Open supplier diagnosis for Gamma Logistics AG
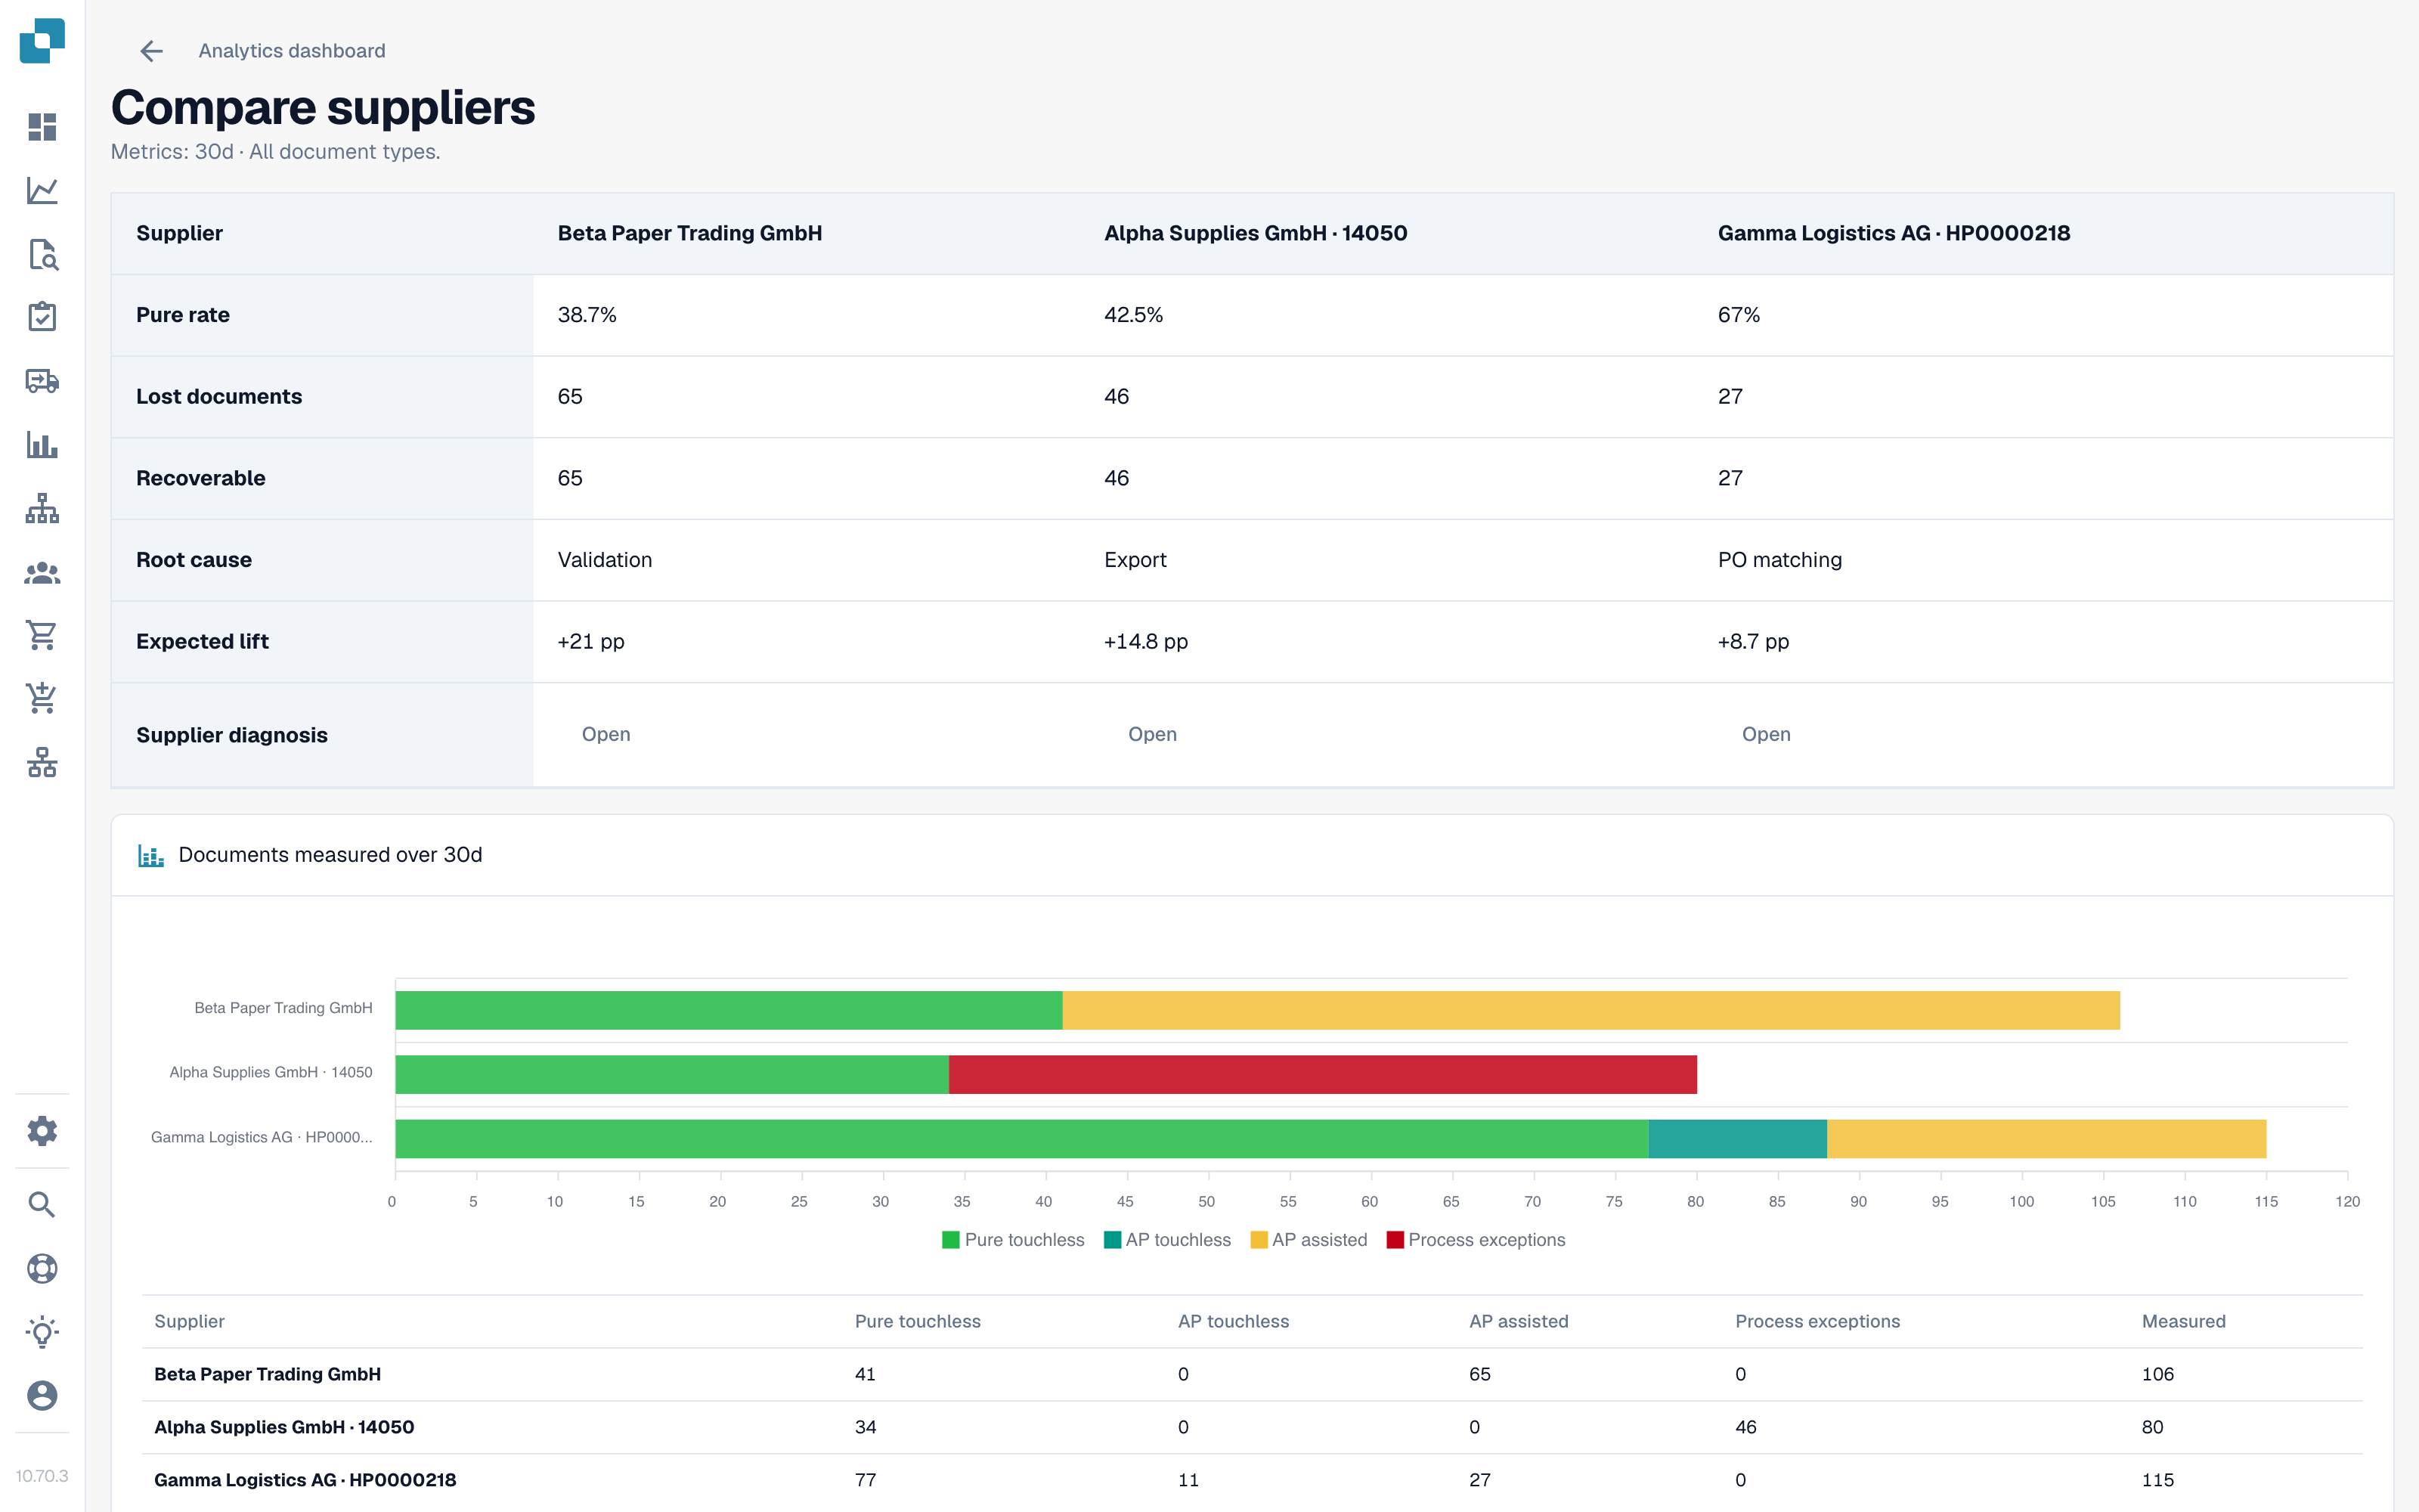2419x1512 pixels. tap(1767, 734)
